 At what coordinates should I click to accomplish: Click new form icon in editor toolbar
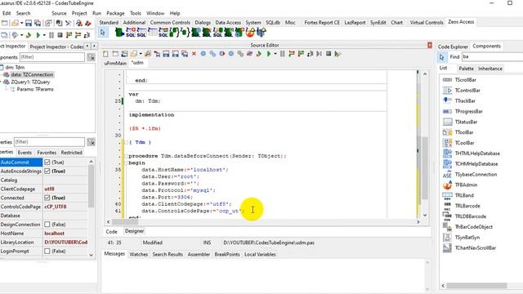coord(115,54)
